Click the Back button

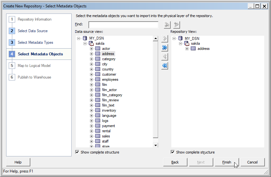175,162
